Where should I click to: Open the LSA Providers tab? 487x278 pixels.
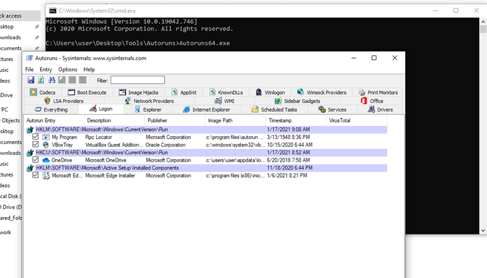(64, 101)
